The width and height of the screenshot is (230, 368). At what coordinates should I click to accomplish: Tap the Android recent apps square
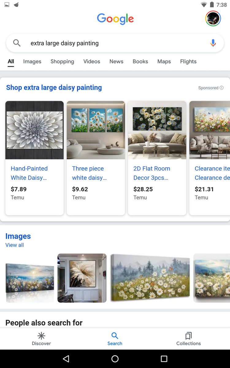point(164,359)
